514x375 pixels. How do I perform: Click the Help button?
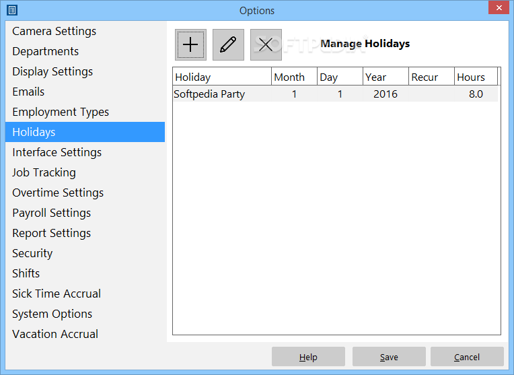tap(308, 357)
